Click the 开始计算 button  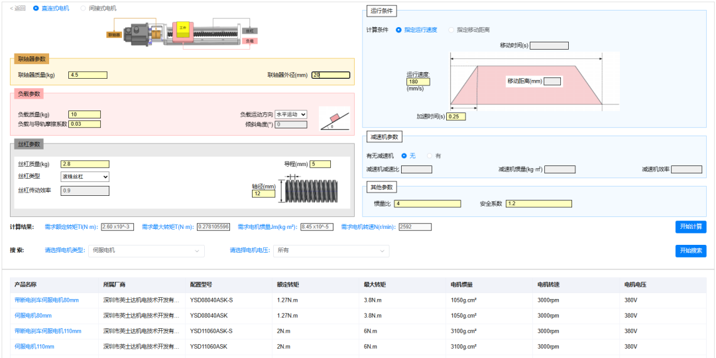(x=691, y=227)
